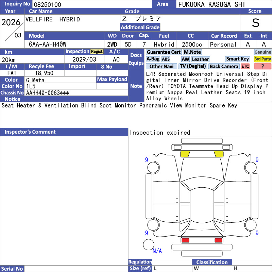The height and width of the screenshot is (272, 272).
Task: Click the blue N/A label on the diagram
Action: pos(157,251)
